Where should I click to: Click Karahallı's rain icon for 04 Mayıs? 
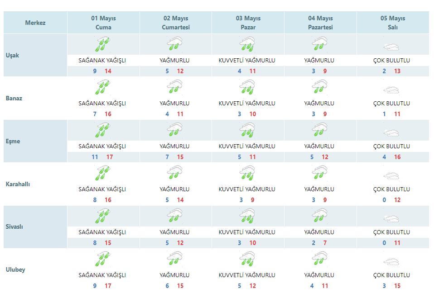(319, 173)
